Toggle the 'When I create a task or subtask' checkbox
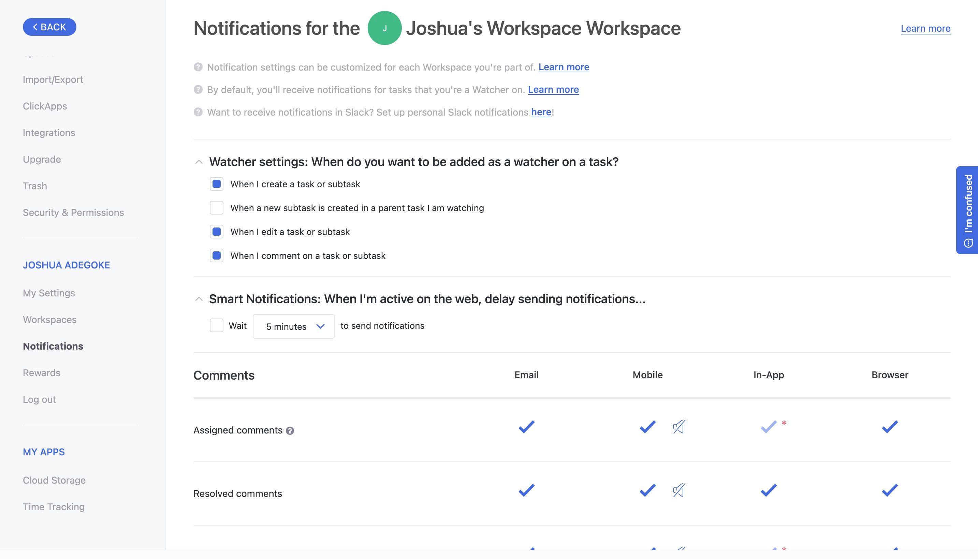The image size is (978, 559). click(x=216, y=183)
